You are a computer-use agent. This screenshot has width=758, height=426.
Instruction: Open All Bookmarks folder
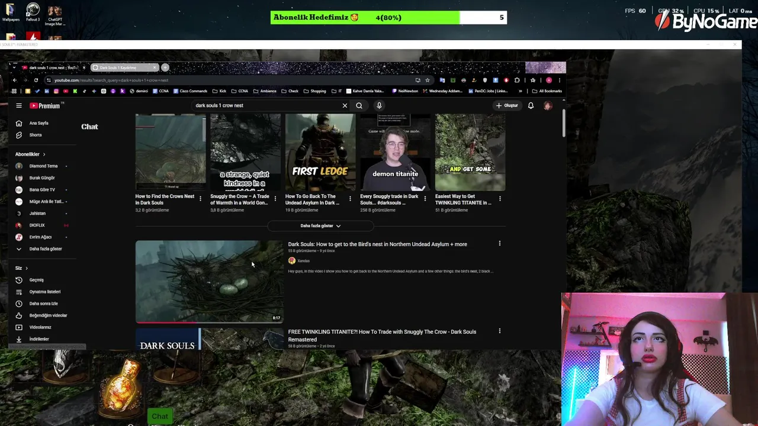[x=547, y=91]
